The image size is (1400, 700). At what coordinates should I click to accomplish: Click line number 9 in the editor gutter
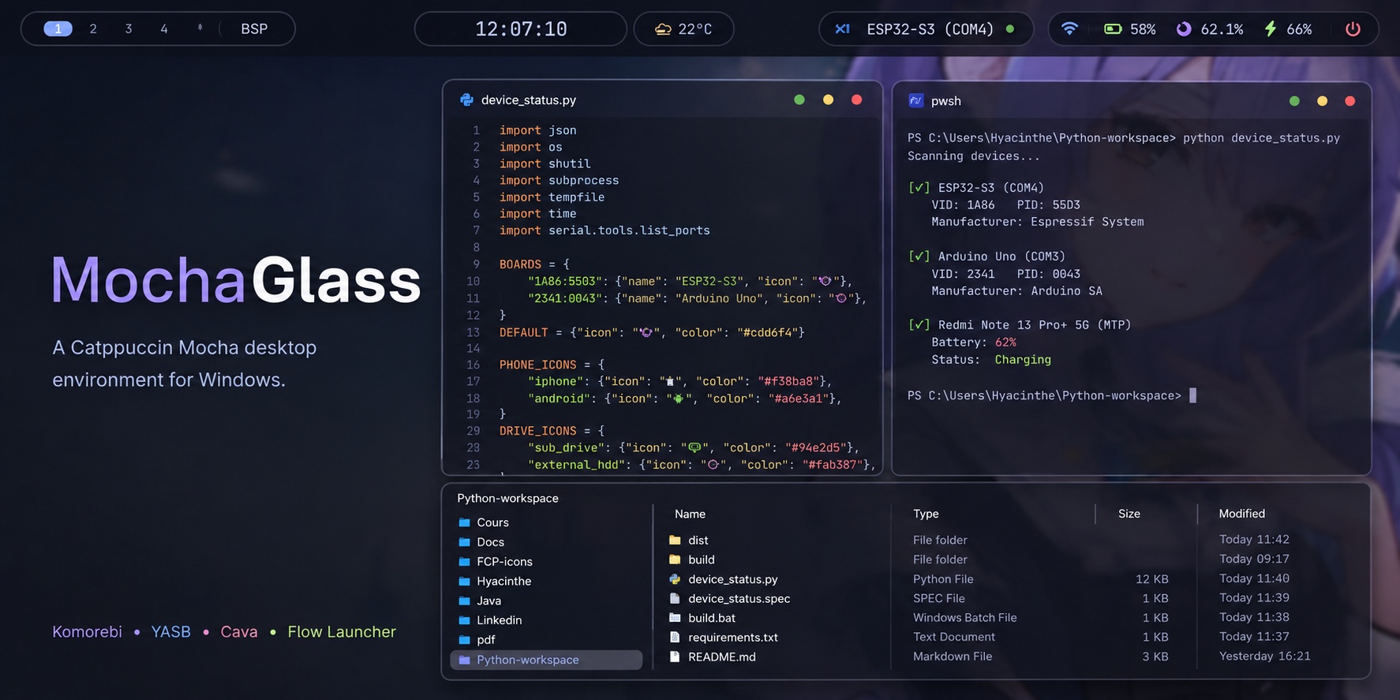(x=476, y=264)
